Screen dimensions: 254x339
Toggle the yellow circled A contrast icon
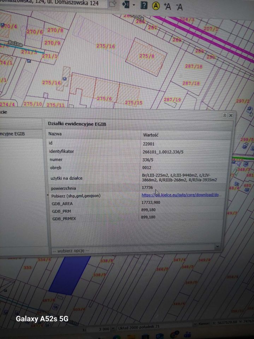(155, 6)
